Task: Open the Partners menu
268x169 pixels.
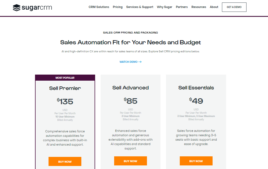Action: click(182, 7)
